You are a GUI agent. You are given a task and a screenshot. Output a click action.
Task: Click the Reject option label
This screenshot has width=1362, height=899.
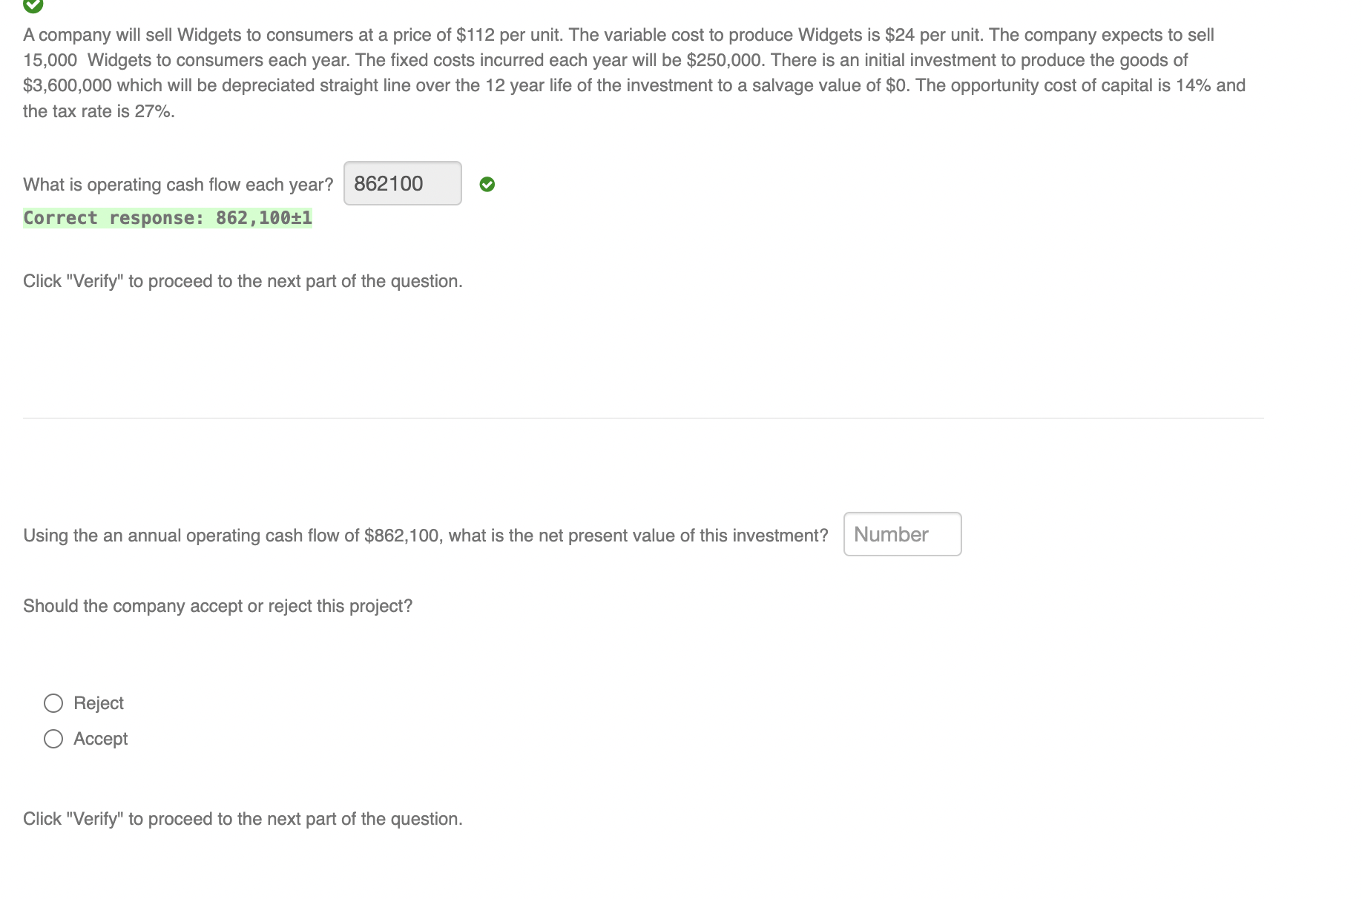click(x=98, y=702)
